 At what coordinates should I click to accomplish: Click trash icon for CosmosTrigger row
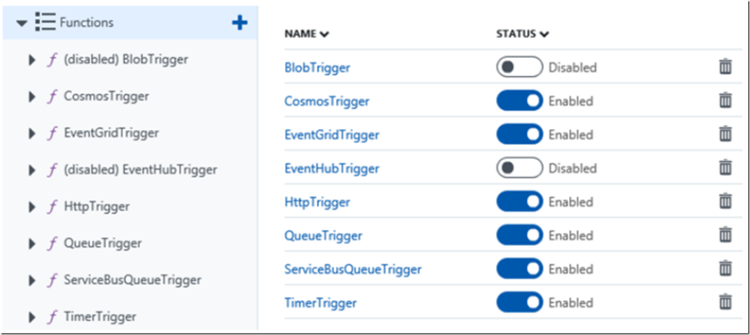725,101
